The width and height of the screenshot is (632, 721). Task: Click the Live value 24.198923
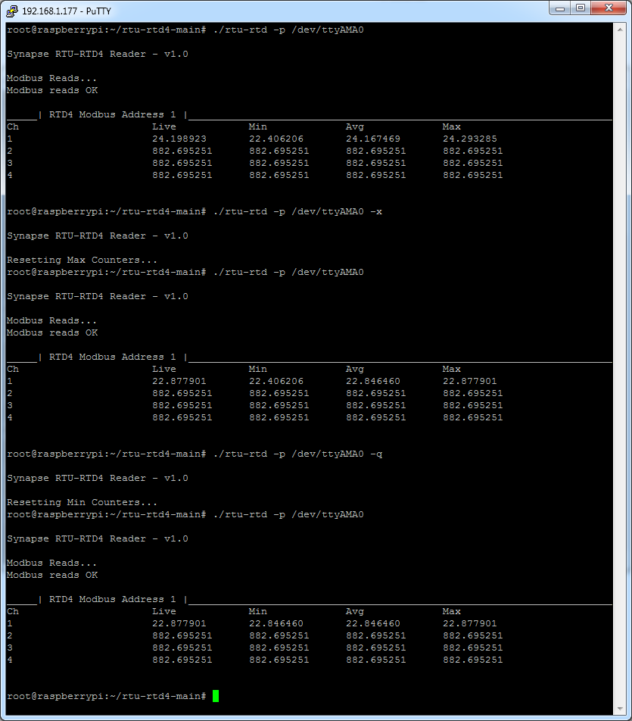(179, 139)
